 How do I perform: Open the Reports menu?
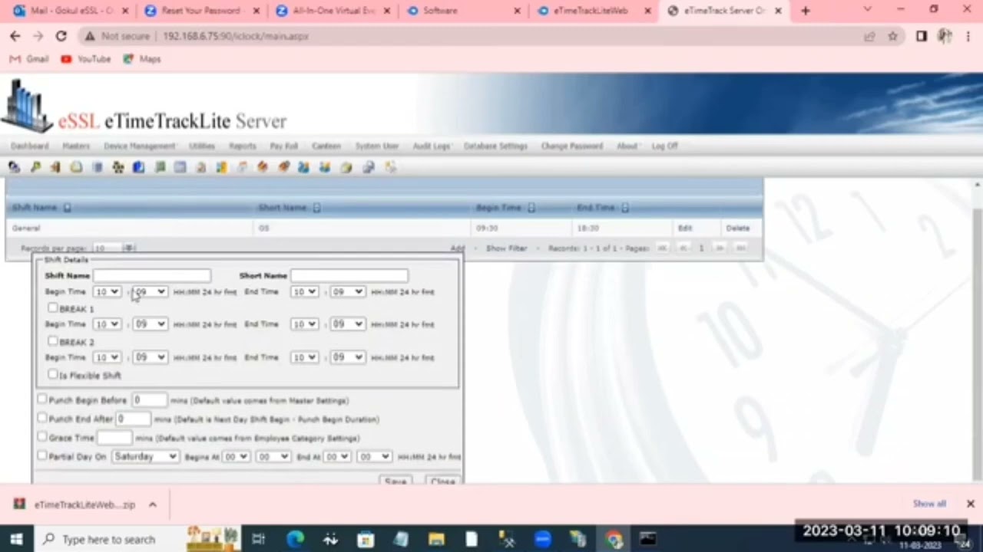coord(242,146)
